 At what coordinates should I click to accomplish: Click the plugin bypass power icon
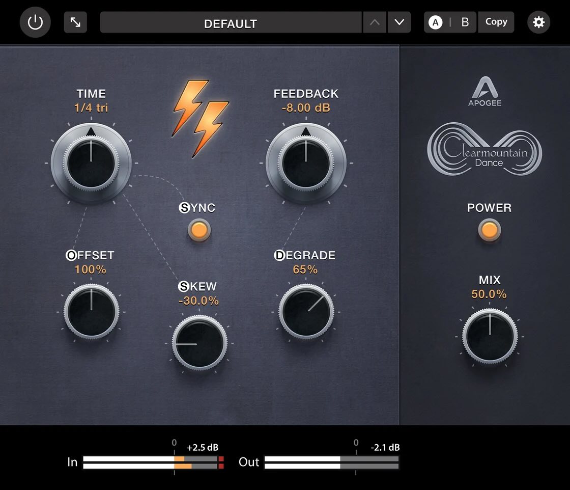coord(35,22)
